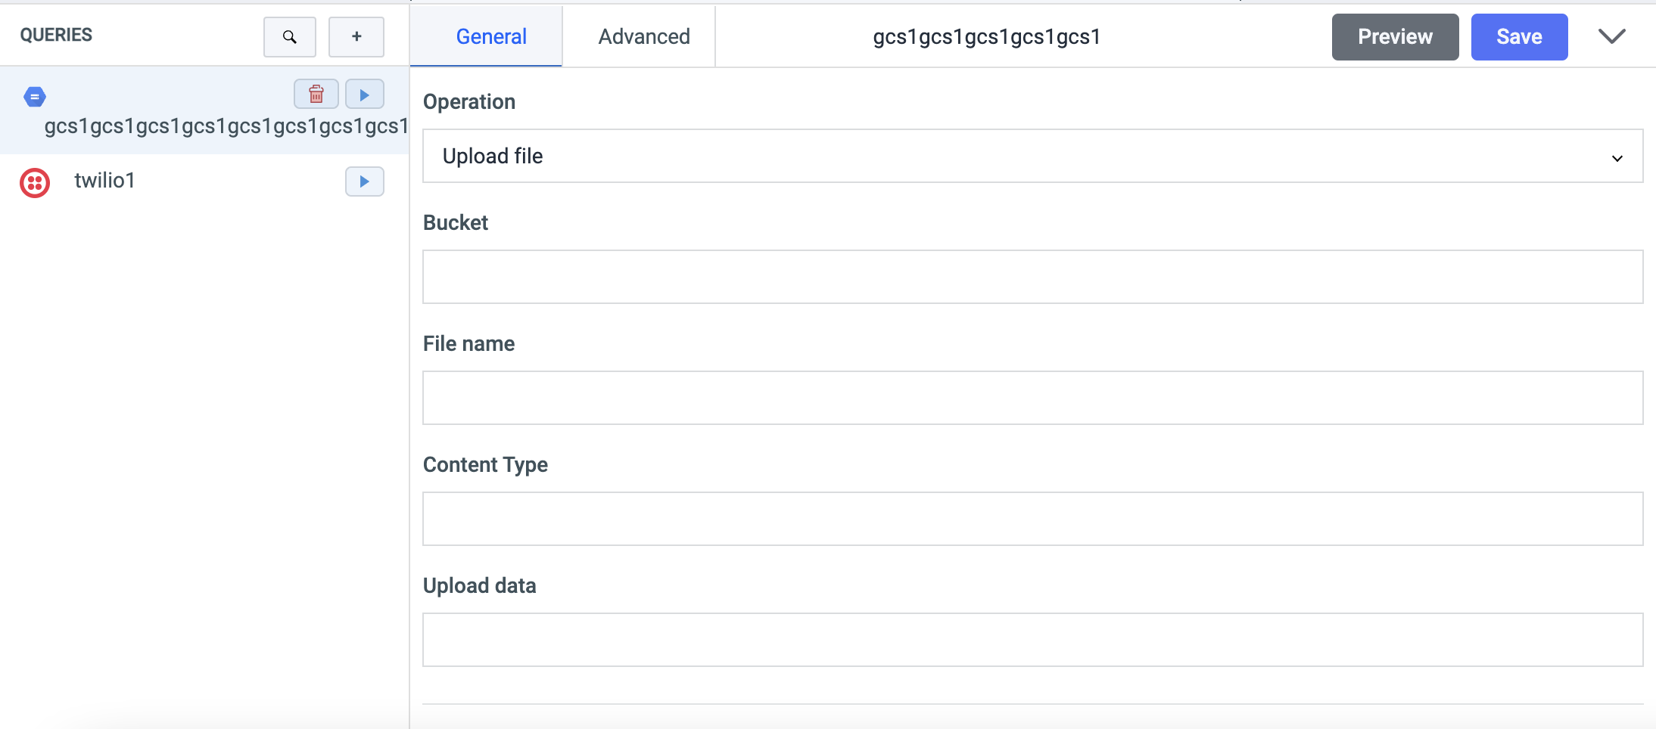
Task: Select the twilio1 query in the list
Action: (x=105, y=181)
